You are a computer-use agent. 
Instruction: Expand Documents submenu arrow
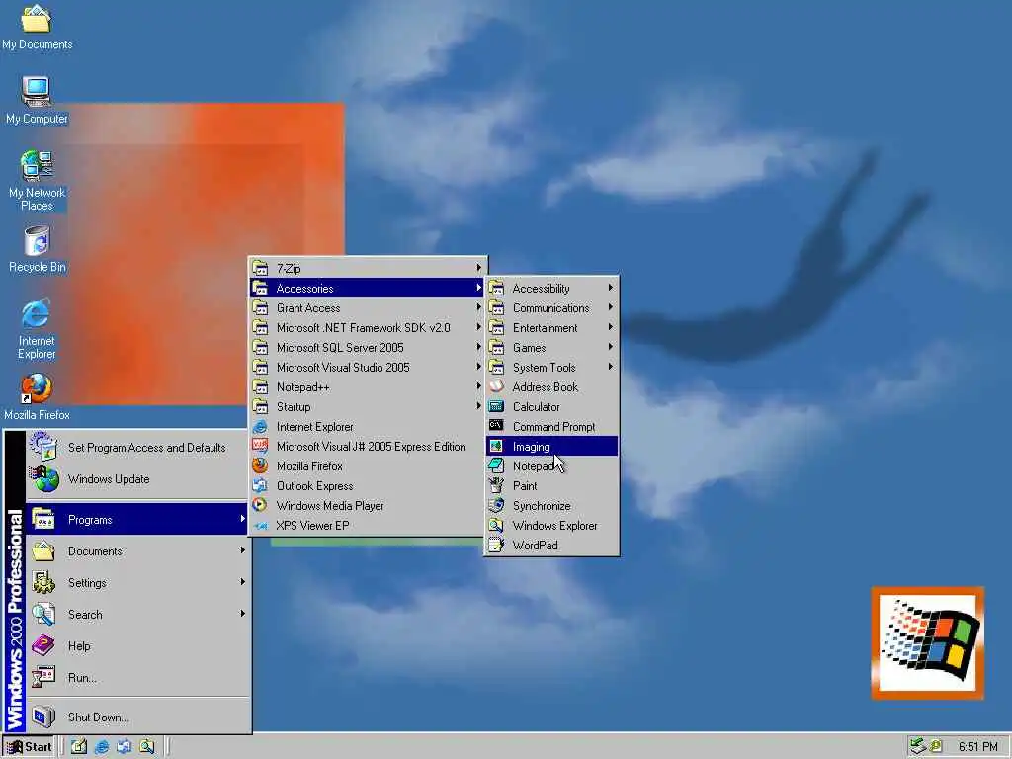243,550
